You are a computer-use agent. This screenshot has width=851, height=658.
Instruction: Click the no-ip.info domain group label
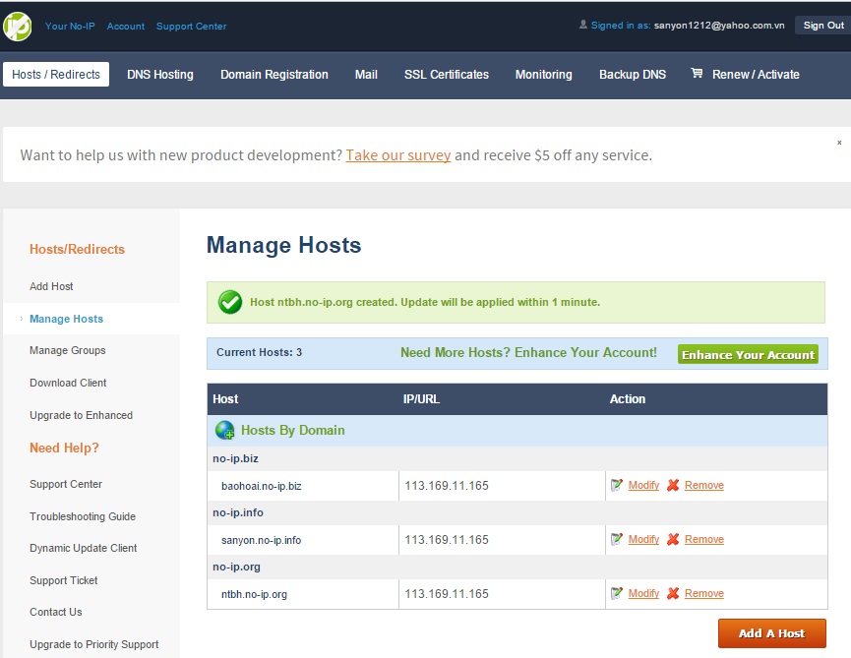(238, 512)
